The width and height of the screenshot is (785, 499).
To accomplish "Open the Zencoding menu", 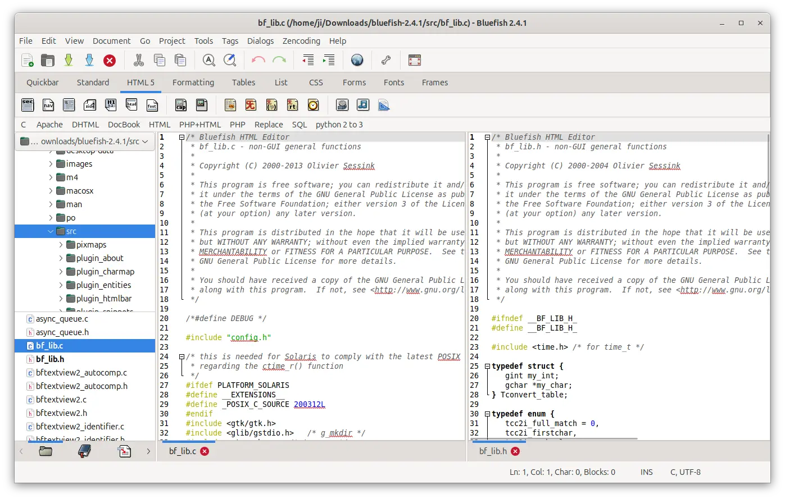I will (301, 41).
